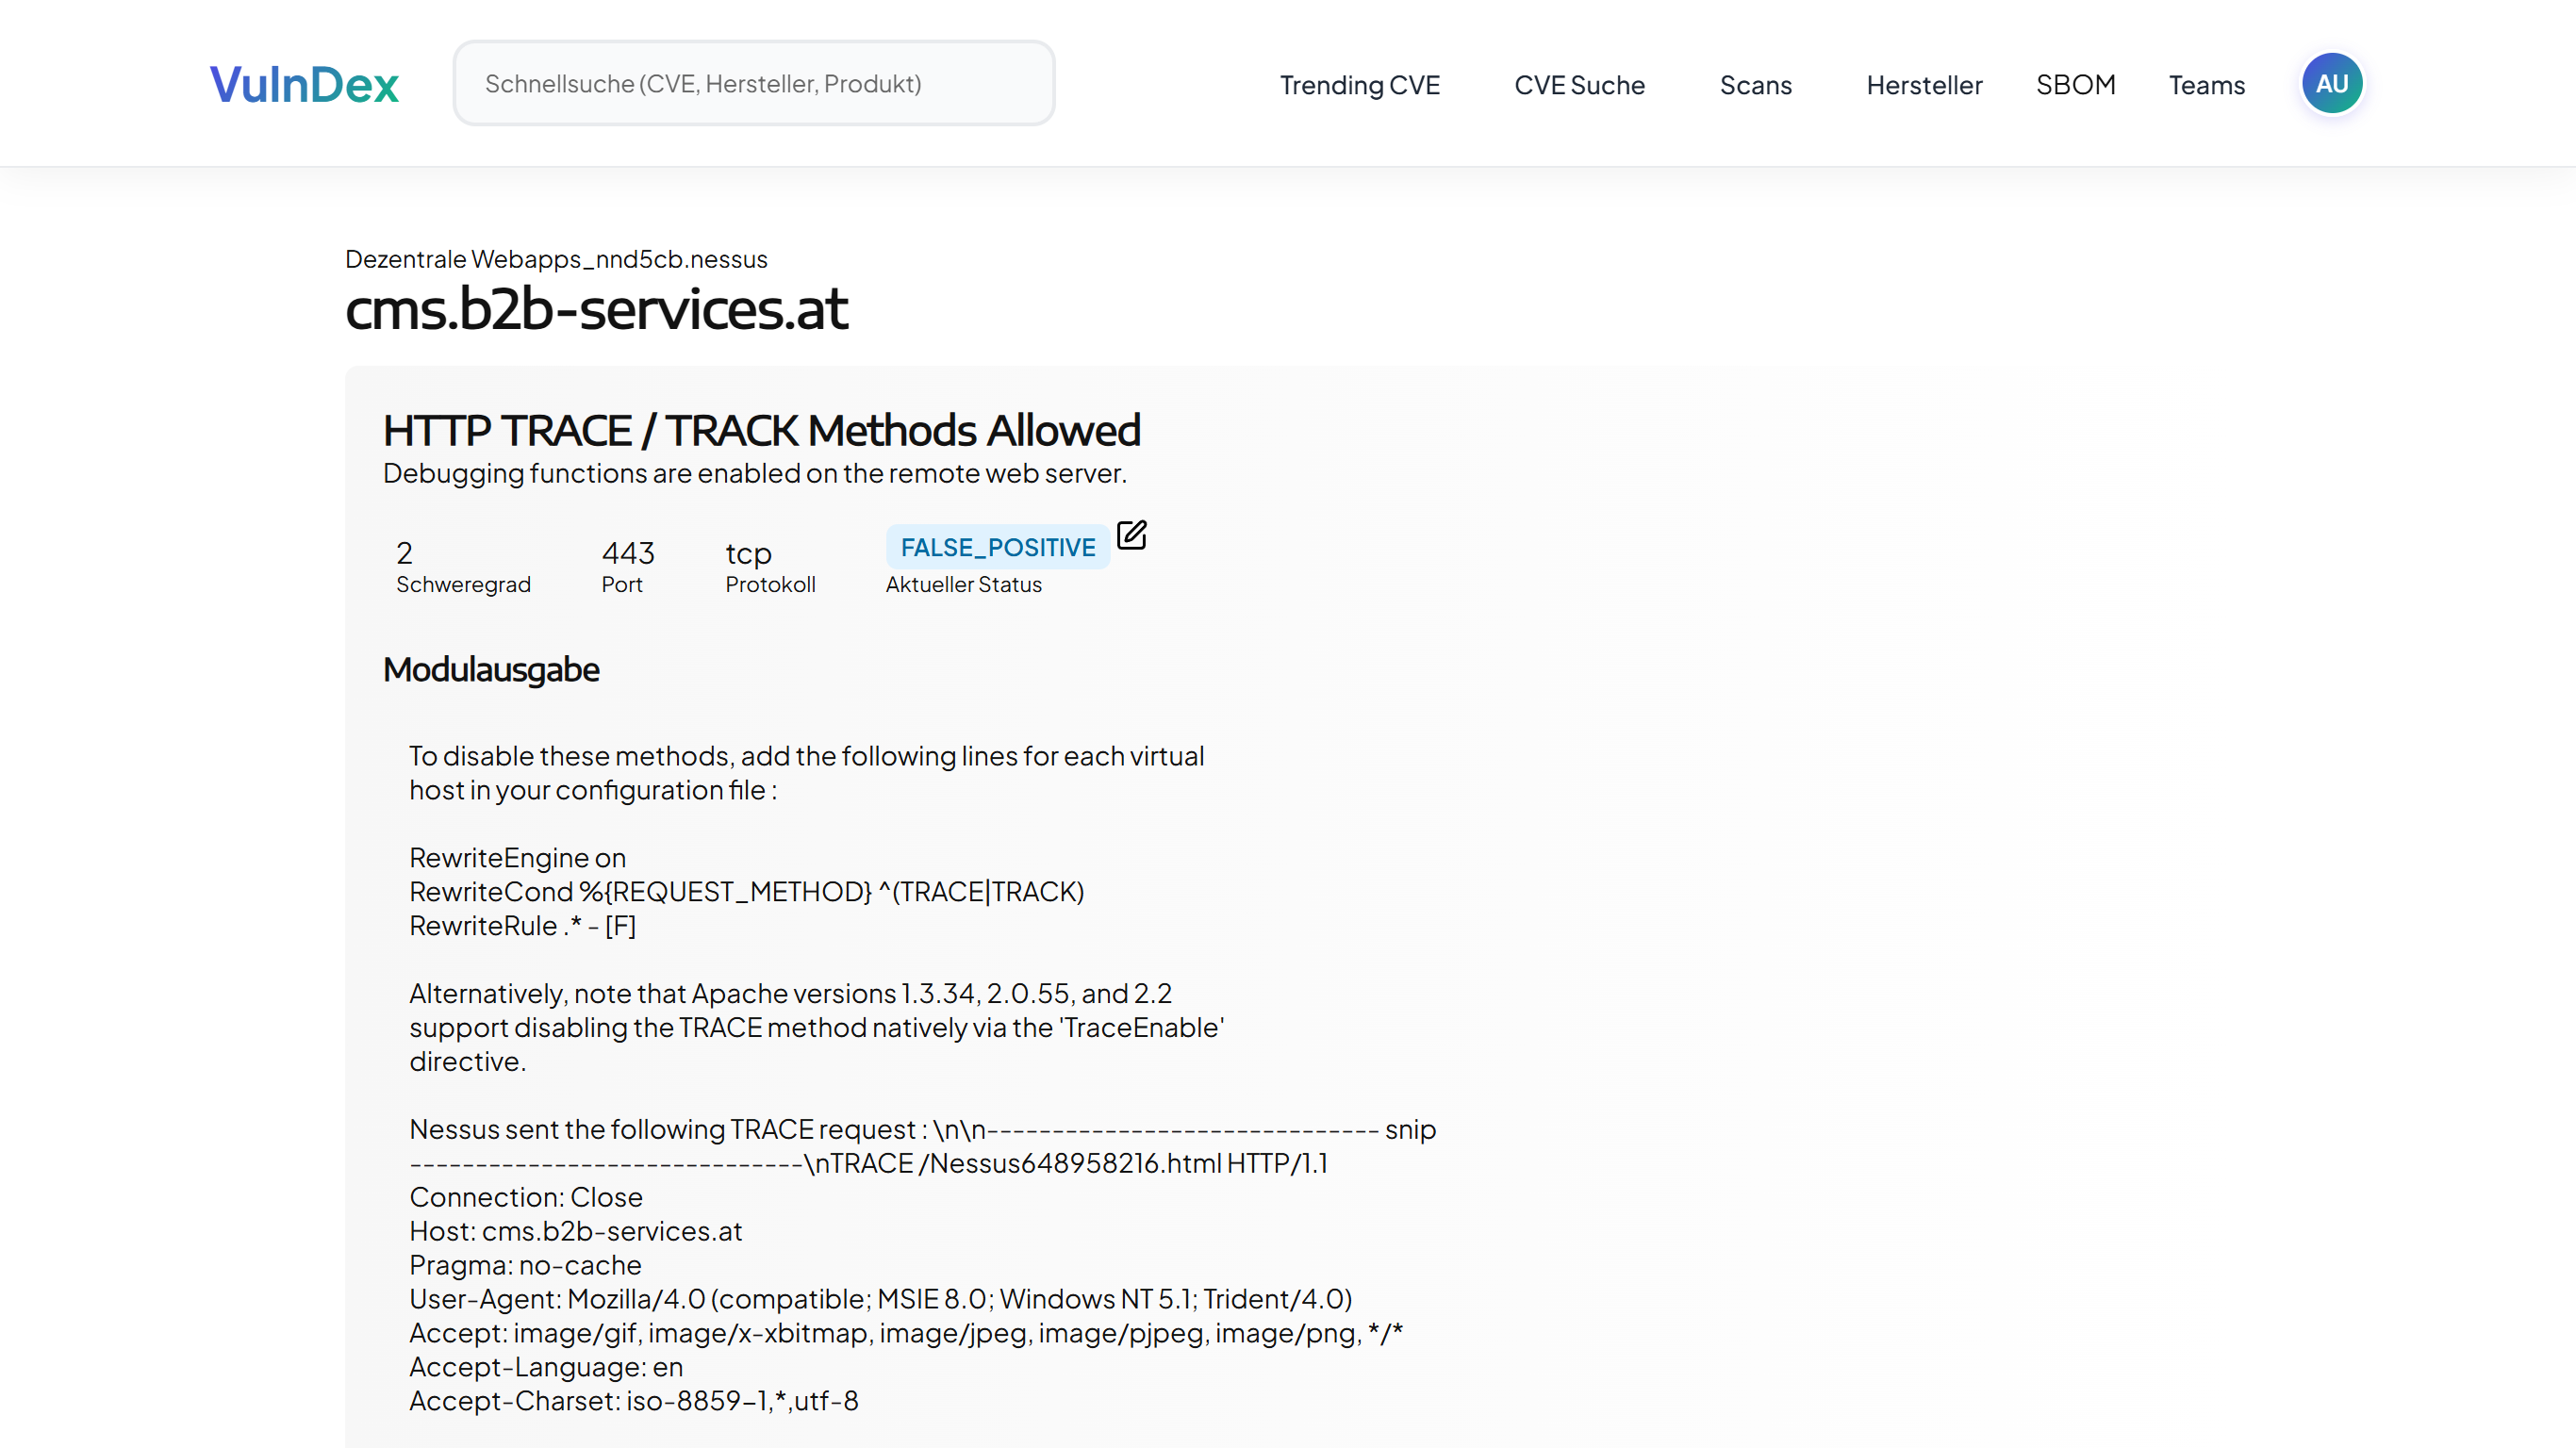
Task: Click the Schweregrad value 2
Action: coord(404,553)
